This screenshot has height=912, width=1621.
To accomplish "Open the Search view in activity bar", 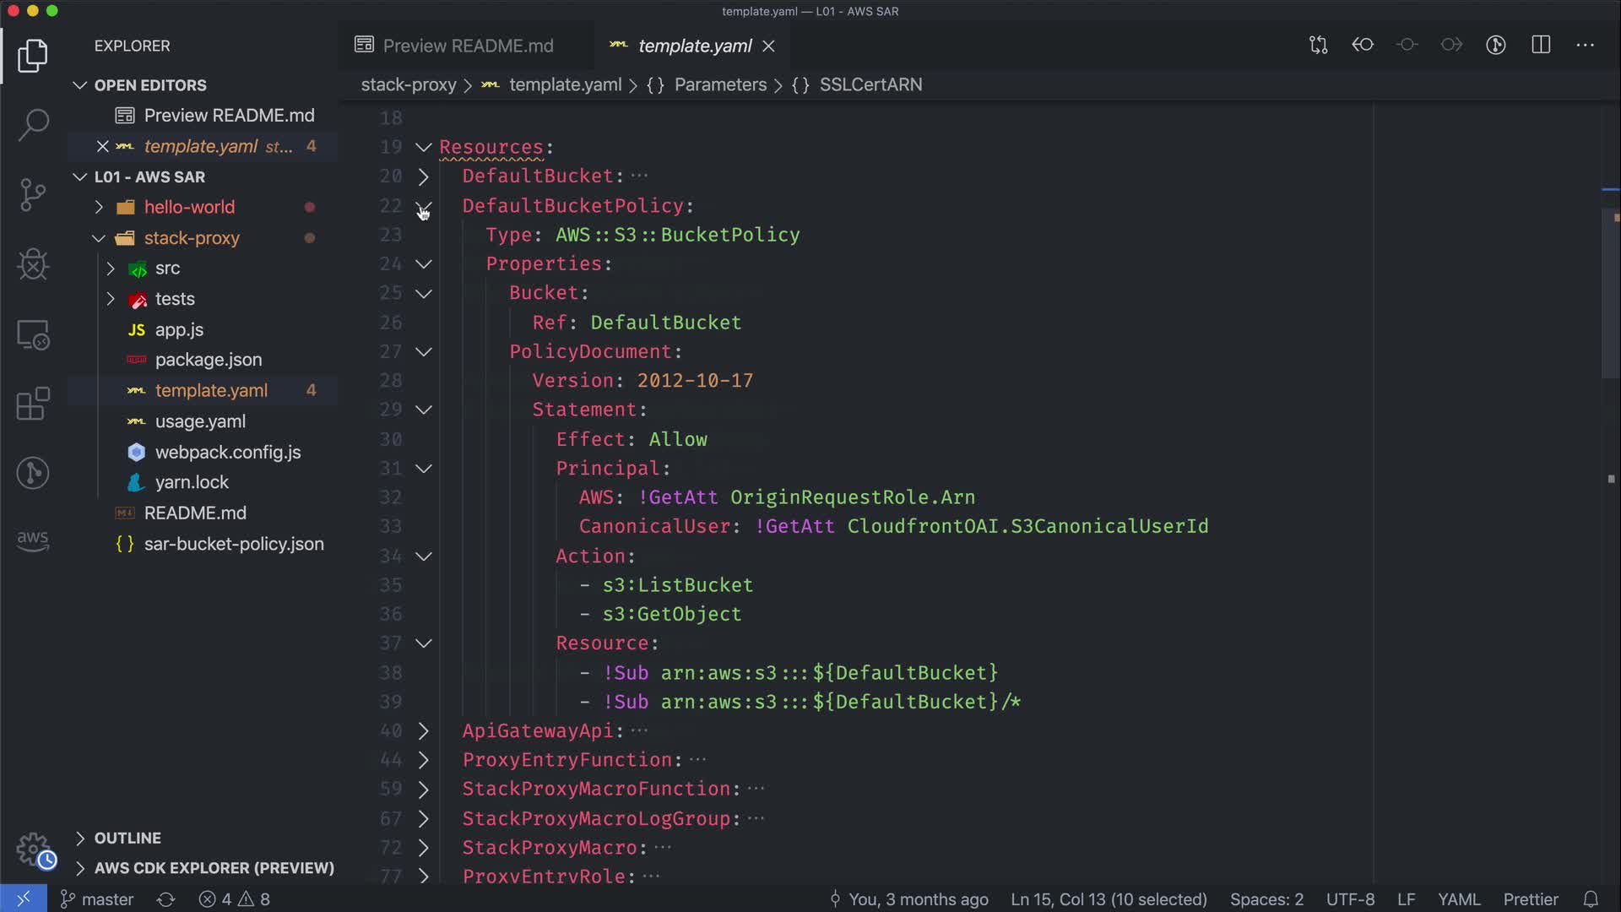I will (33, 124).
